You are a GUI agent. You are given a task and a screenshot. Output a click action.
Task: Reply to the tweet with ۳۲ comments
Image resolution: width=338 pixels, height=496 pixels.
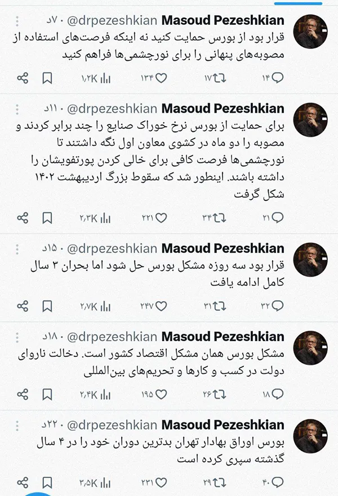278,306
